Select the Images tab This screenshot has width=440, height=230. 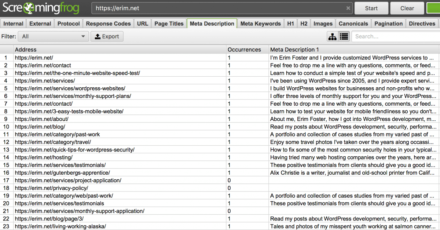(x=323, y=23)
